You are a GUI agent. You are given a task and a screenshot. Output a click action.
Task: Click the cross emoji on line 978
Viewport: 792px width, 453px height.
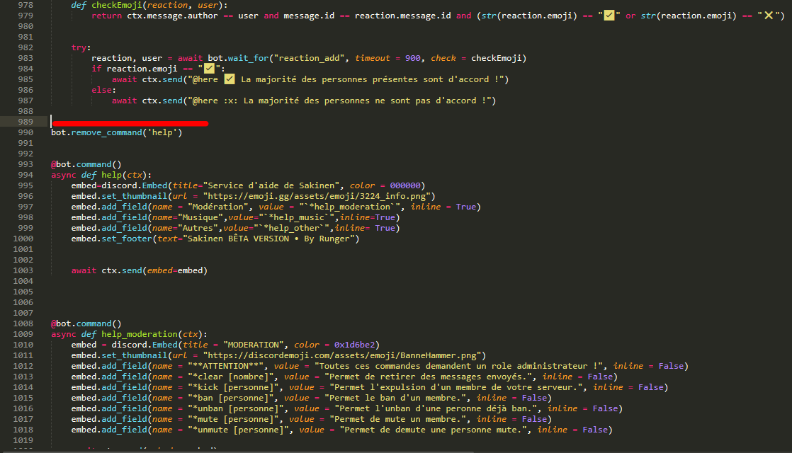(769, 16)
